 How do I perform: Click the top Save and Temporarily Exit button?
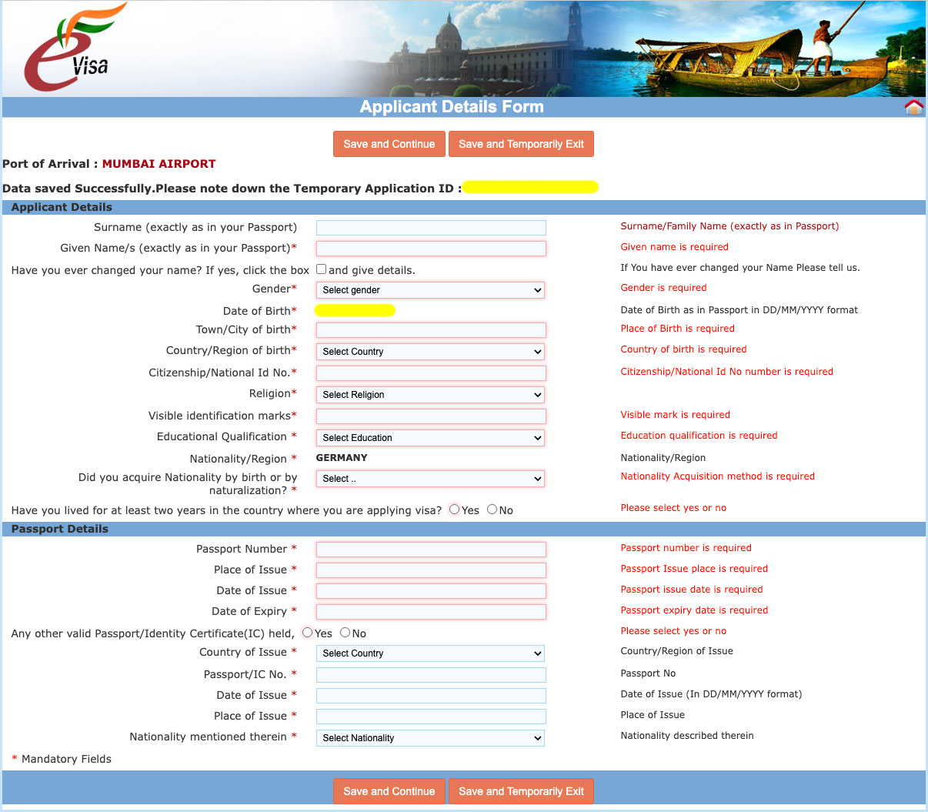point(521,144)
